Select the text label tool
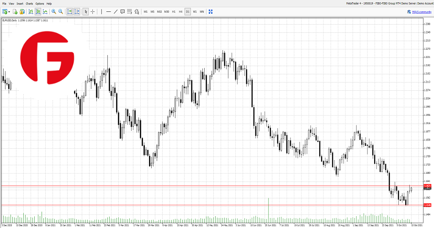This screenshot has width=434, height=228. (x=123, y=11)
